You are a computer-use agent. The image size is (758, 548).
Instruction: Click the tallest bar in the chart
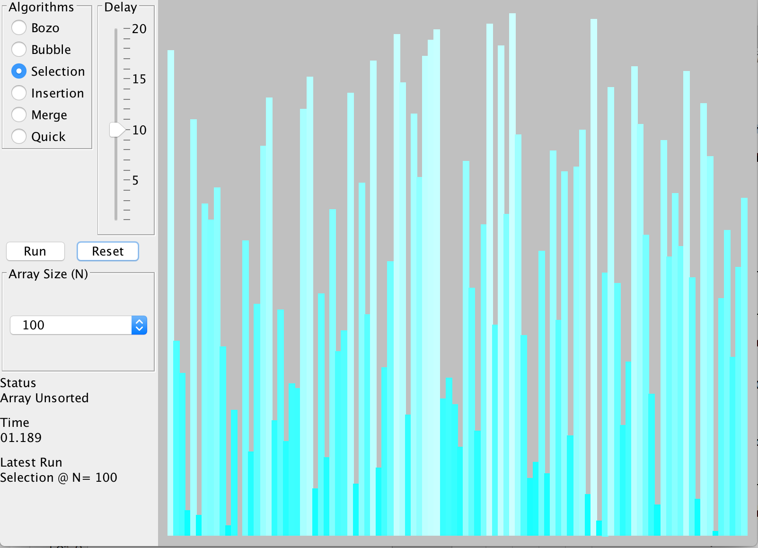(512, 274)
